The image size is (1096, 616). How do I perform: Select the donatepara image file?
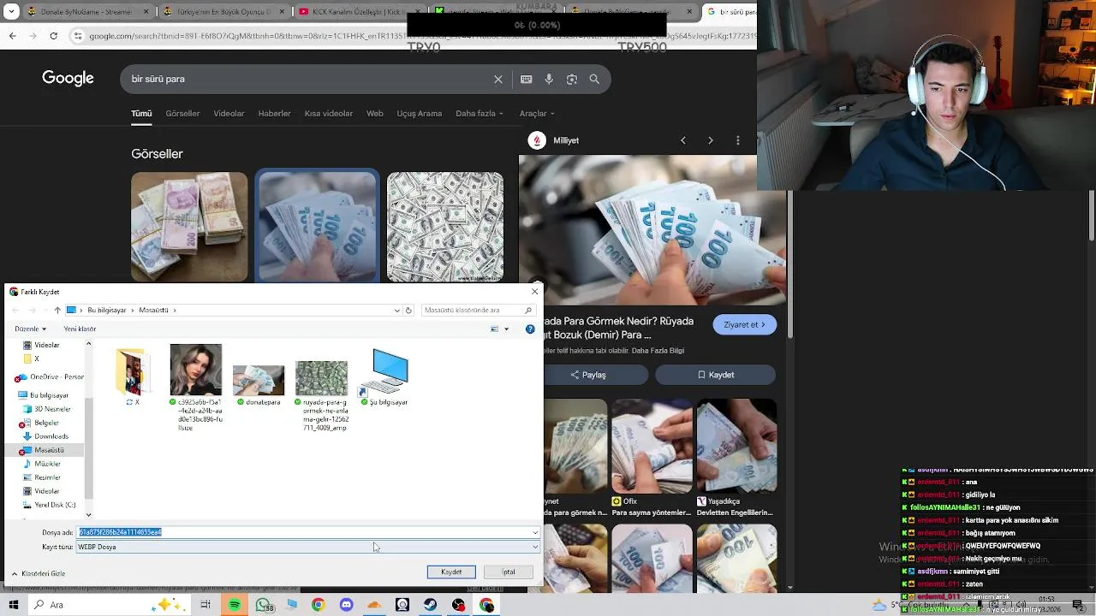259,385
